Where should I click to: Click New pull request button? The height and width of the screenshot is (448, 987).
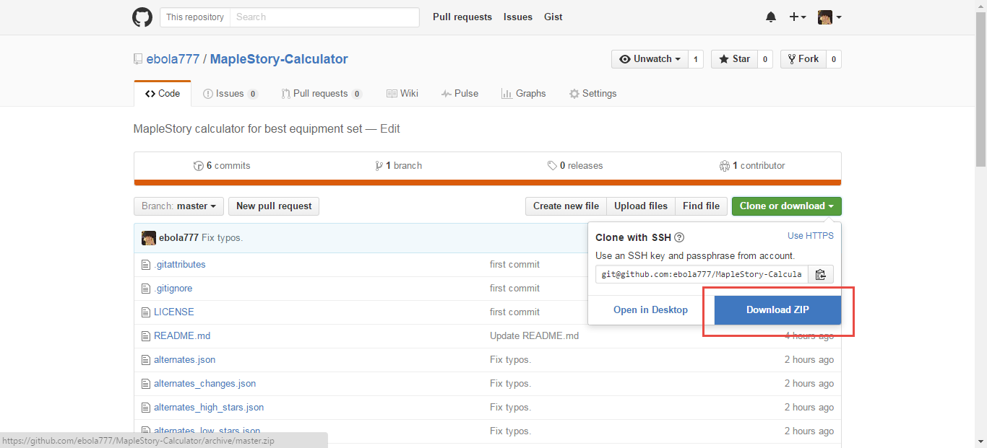coord(274,206)
